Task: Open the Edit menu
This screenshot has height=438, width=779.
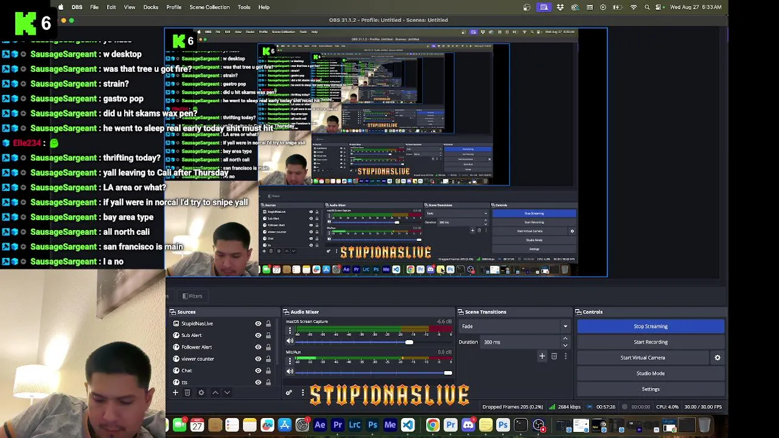Action: [111, 7]
